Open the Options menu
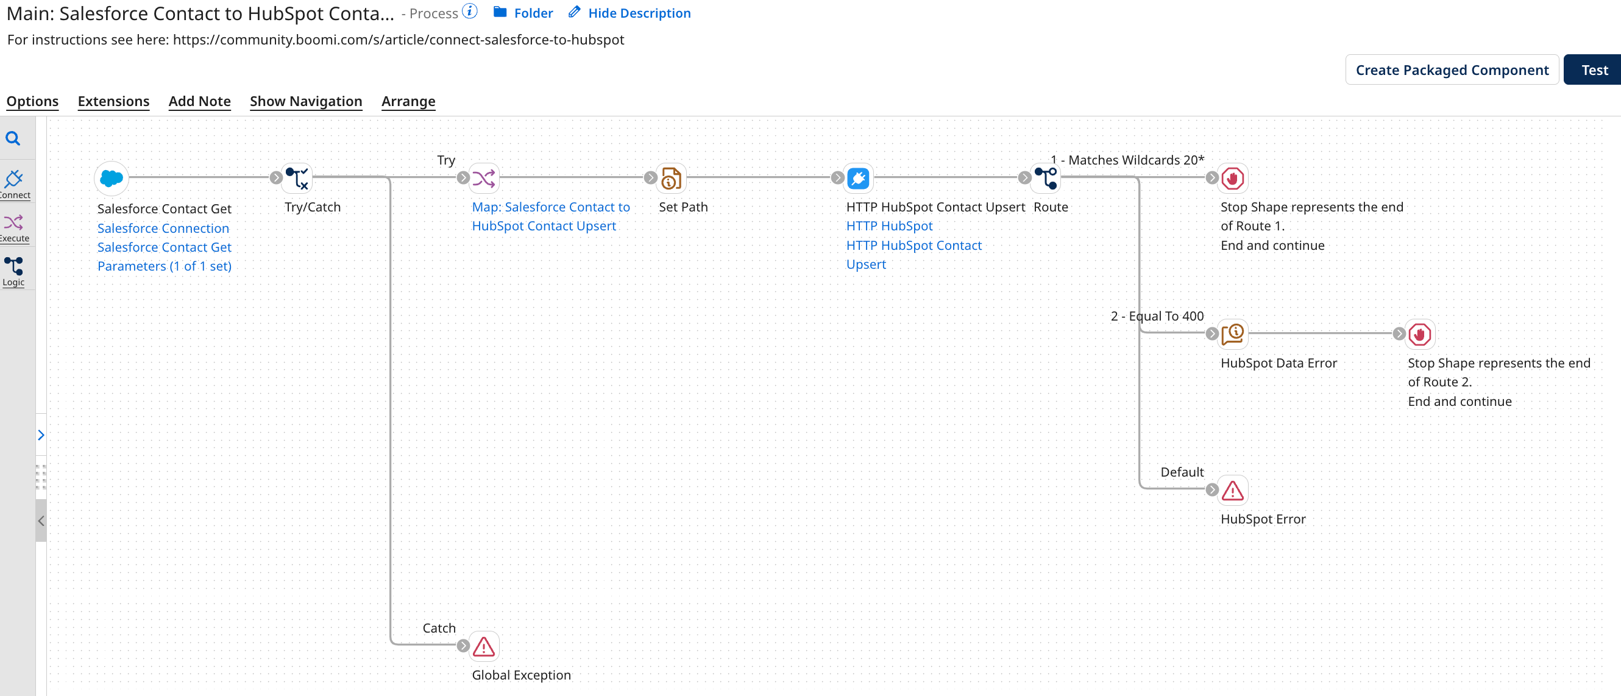This screenshot has width=1621, height=696. [32, 101]
